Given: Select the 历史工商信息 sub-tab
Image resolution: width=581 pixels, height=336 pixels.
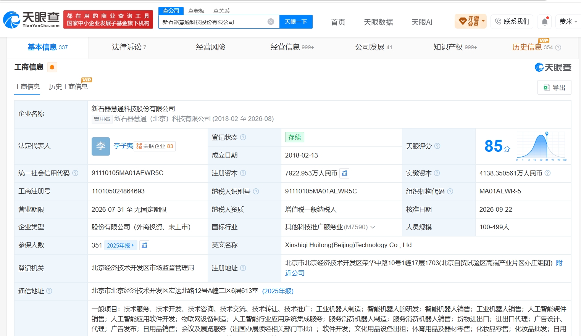Looking at the screenshot, I should click(x=68, y=87).
